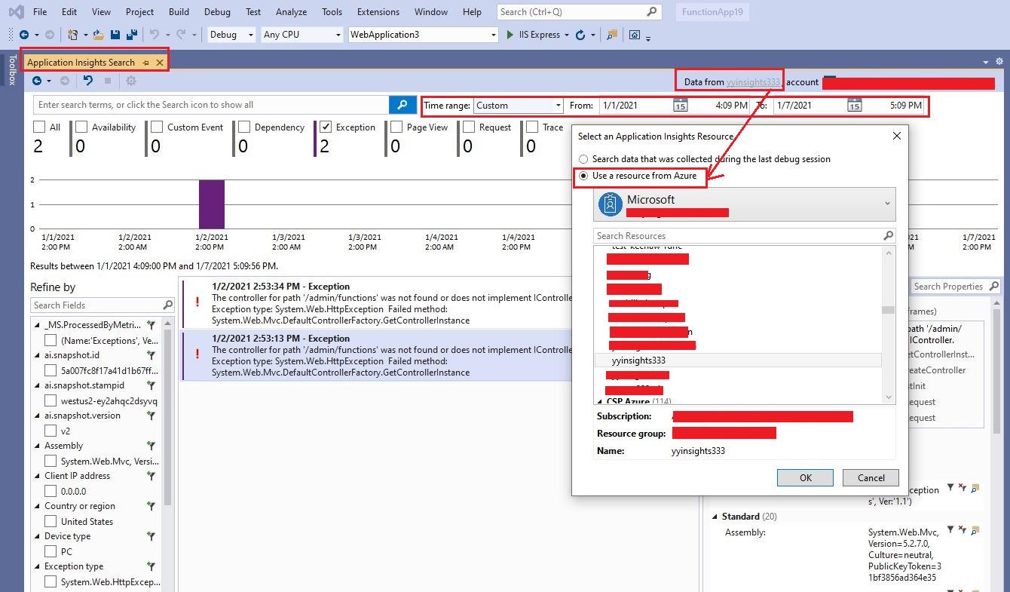
Task: Click the purple exception bar in chart
Action: pyautogui.click(x=212, y=204)
